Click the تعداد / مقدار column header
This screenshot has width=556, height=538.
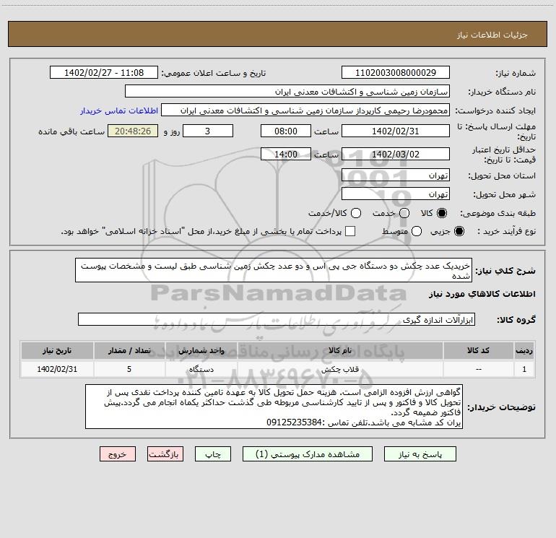(x=129, y=350)
